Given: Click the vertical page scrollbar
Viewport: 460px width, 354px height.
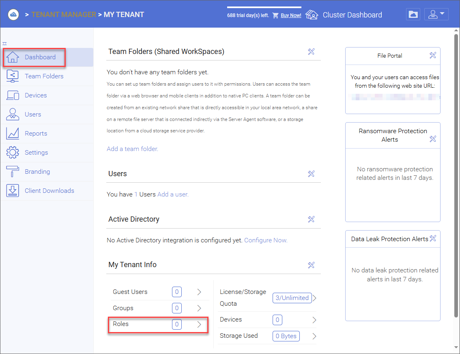Looking at the screenshot, I should pos(456,175).
